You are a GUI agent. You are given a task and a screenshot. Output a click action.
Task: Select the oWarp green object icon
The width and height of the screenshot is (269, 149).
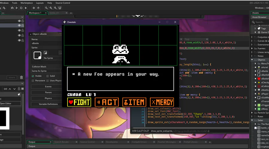pos(259,109)
